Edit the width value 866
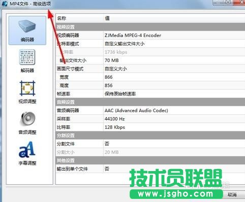 pos(108,77)
